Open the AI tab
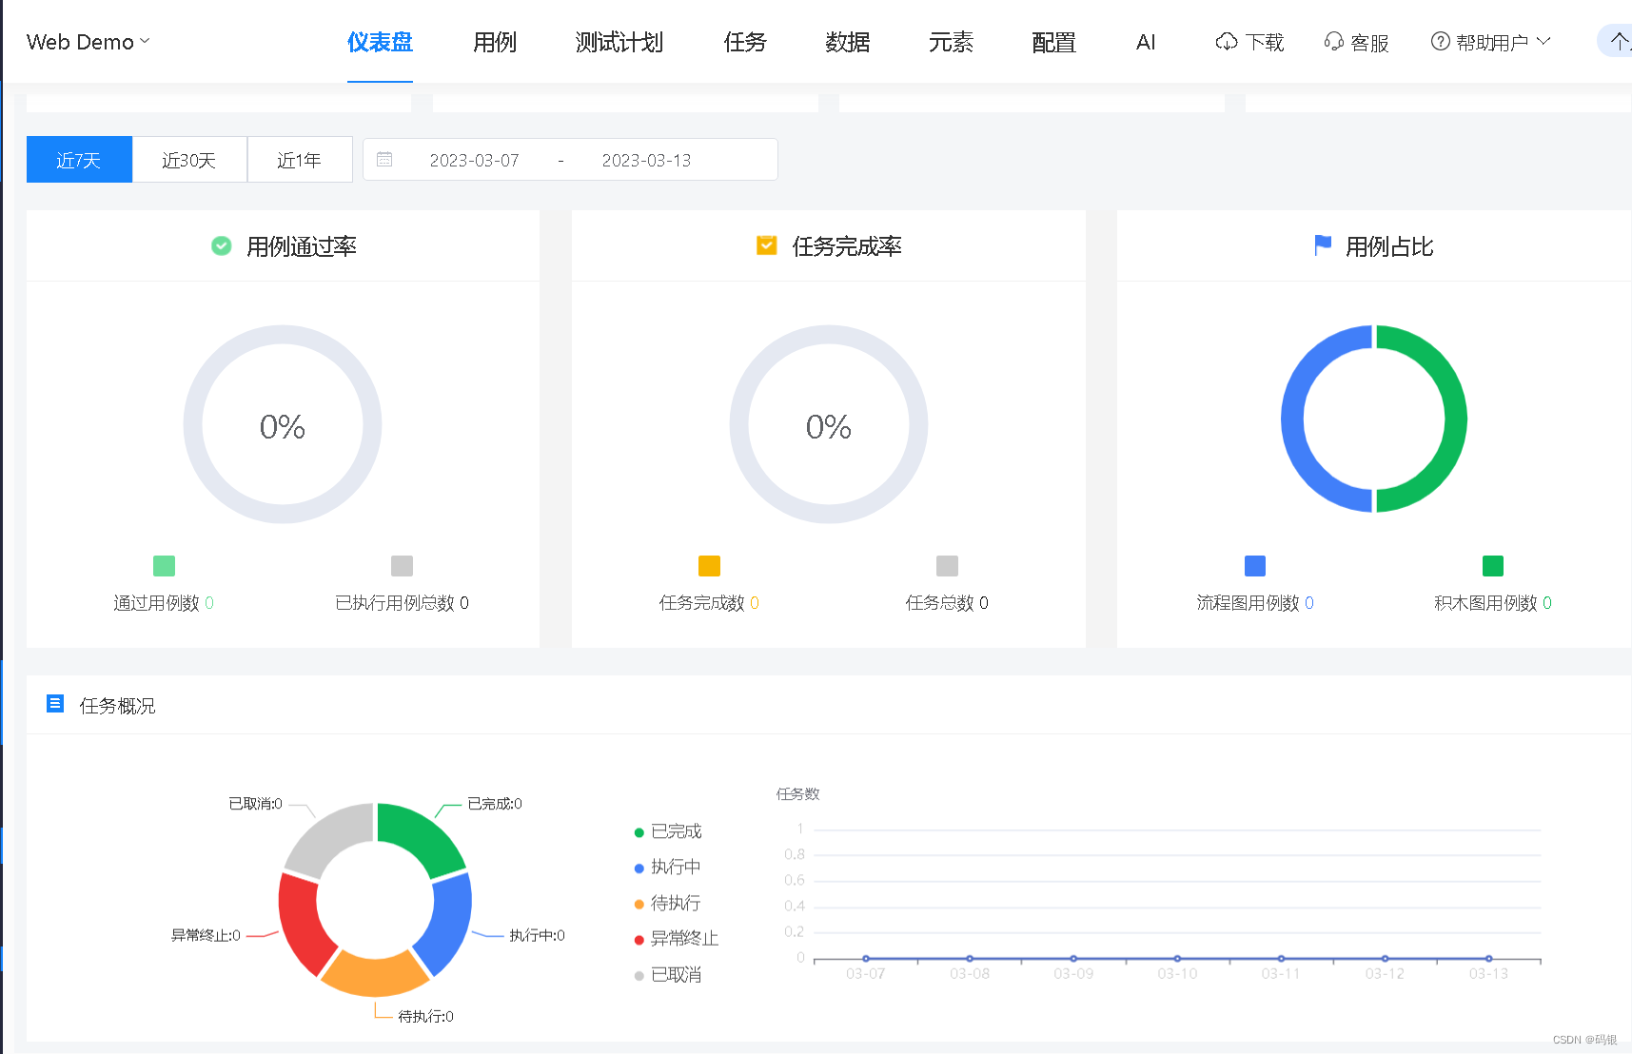Image resolution: width=1632 pixels, height=1054 pixels. pos(1146,42)
